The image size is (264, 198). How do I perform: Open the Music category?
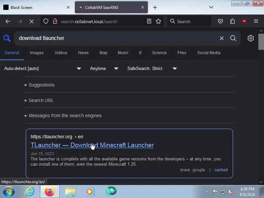[x=123, y=53]
